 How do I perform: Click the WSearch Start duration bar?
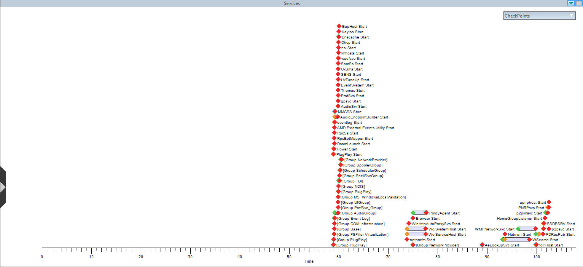tap(516, 240)
